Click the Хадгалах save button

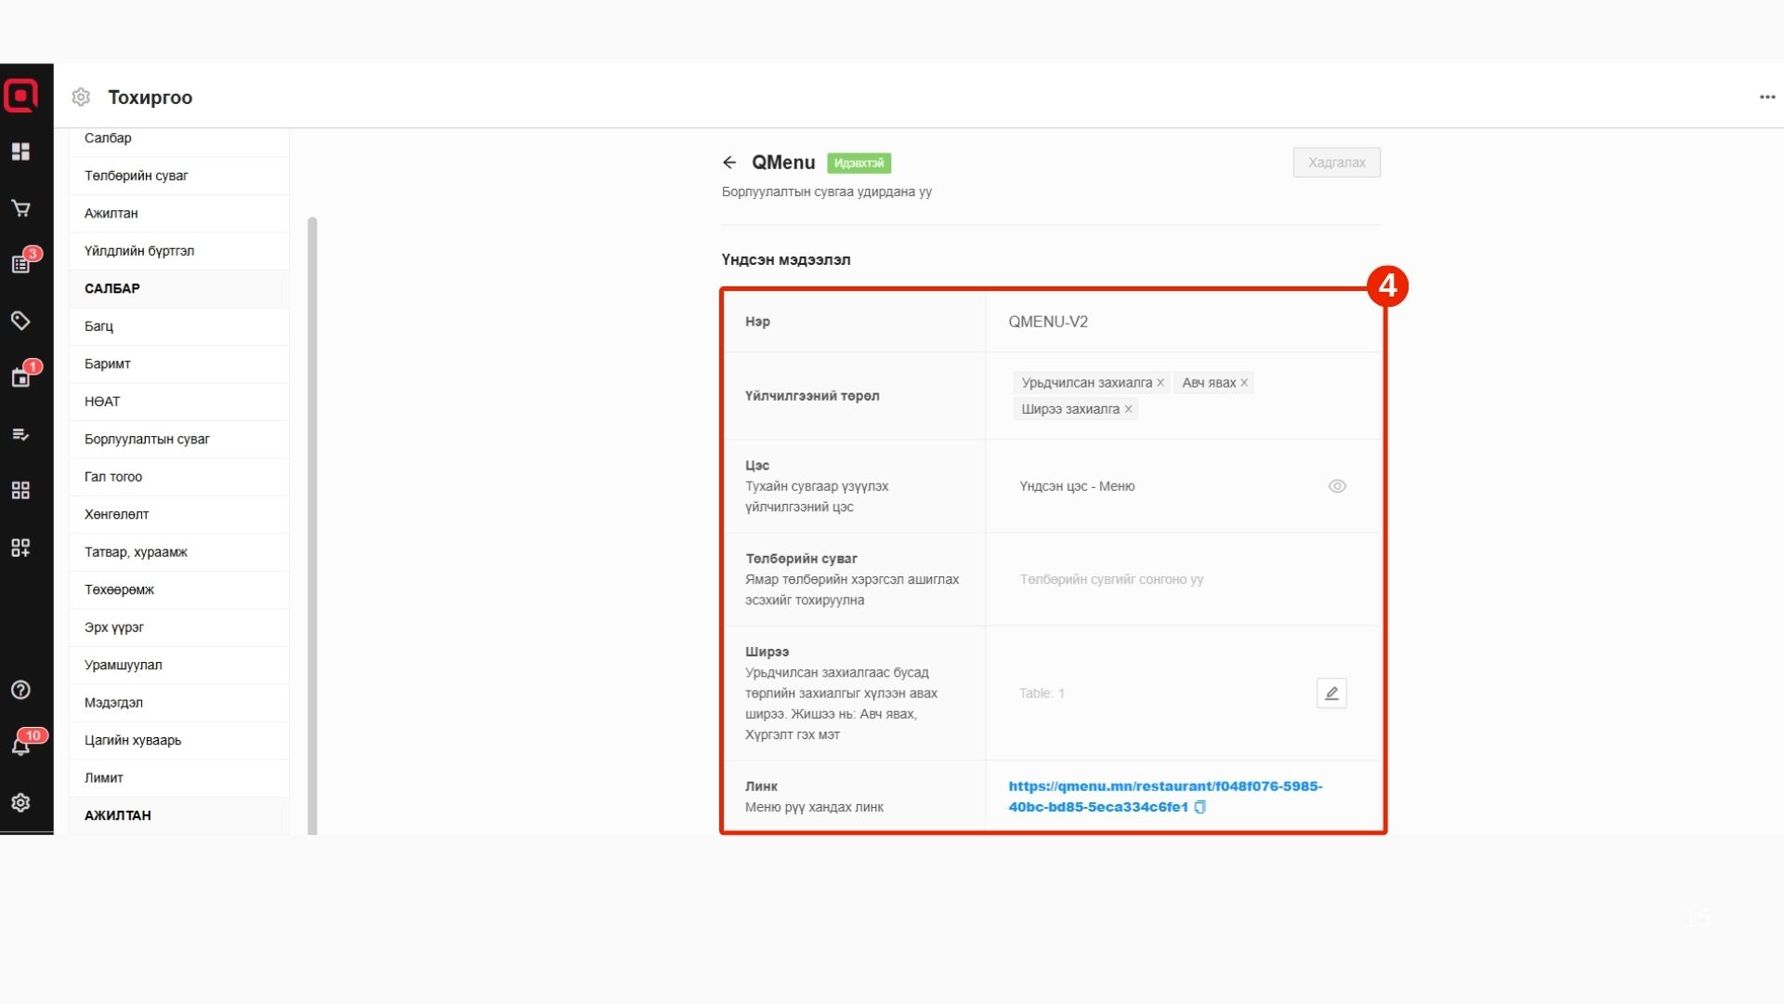click(1335, 163)
